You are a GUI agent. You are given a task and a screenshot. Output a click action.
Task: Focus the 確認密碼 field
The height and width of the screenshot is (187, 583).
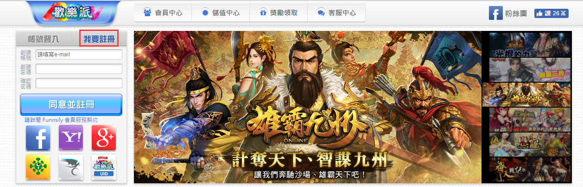[79, 83]
